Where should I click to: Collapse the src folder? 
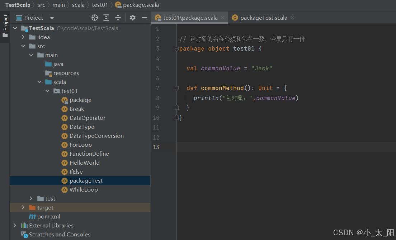pos(23,46)
